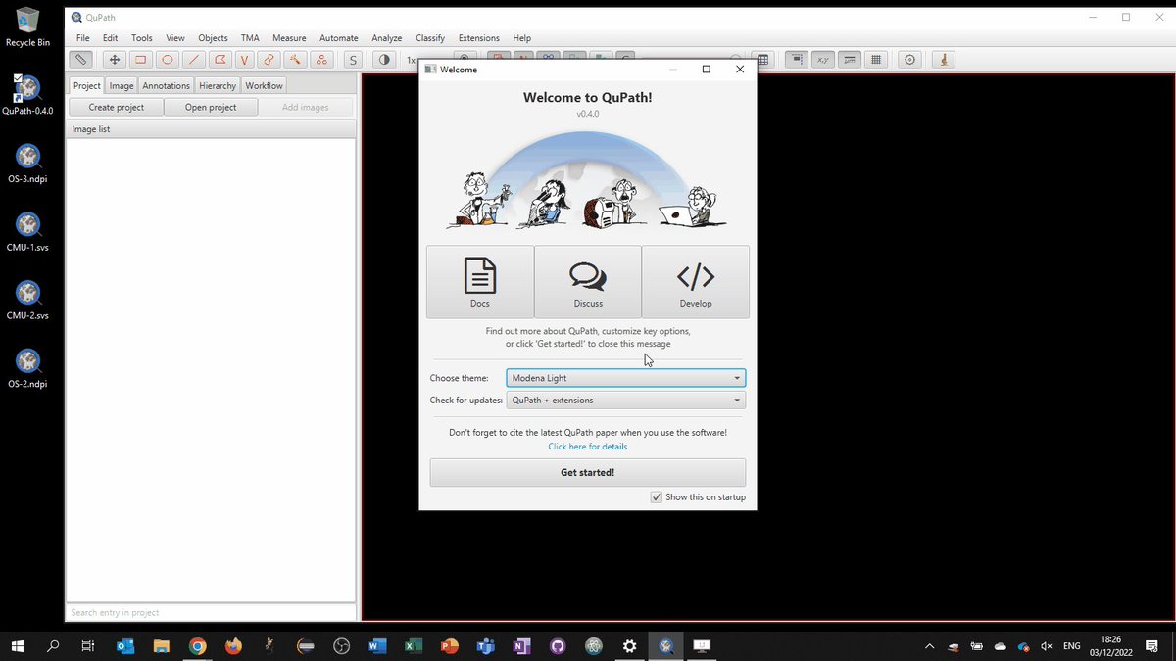Image resolution: width=1176 pixels, height=661 pixels.
Task: Select the Wand tool
Action: pyautogui.click(x=295, y=60)
